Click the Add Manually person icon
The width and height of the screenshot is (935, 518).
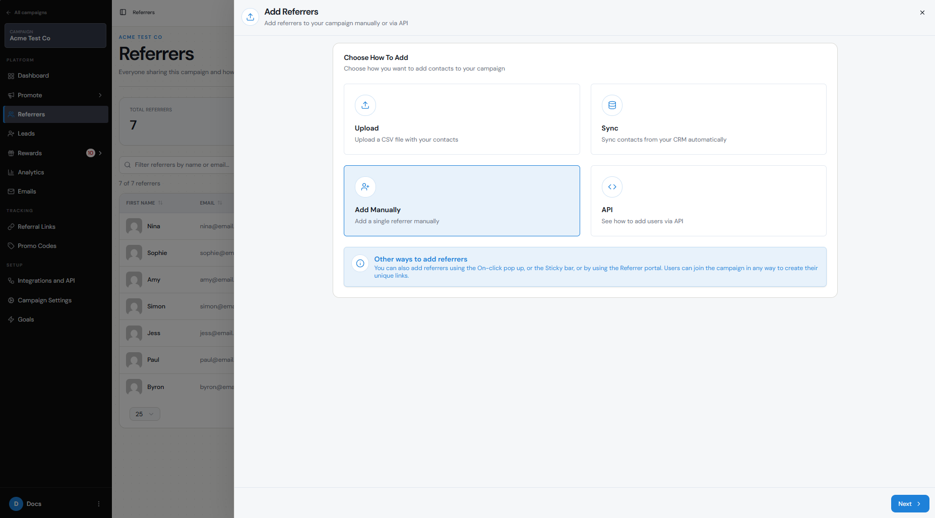[365, 187]
